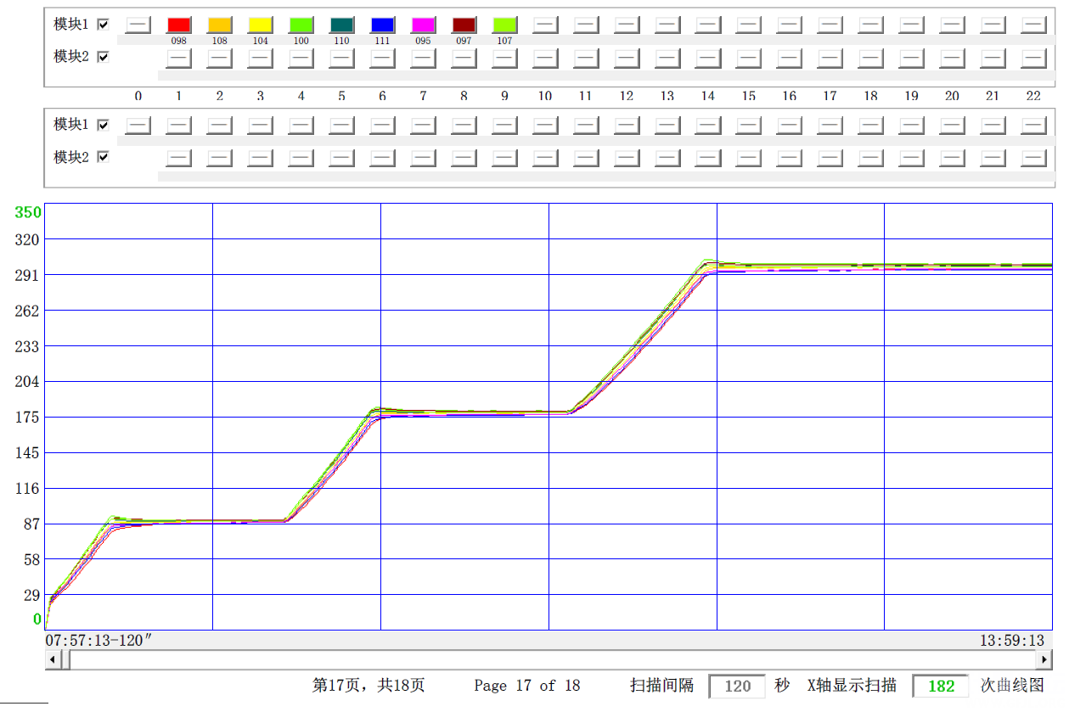The image size is (1069, 712).
Task: Select the lime swatch labeled 107
Action: (504, 25)
